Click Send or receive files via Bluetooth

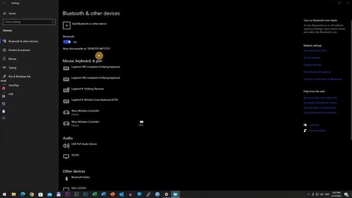(323, 79)
